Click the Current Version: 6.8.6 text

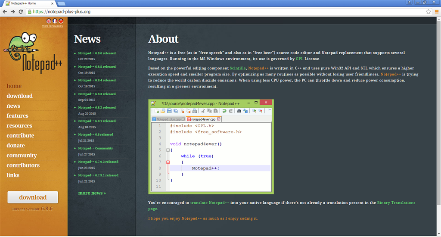coord(32,209)
